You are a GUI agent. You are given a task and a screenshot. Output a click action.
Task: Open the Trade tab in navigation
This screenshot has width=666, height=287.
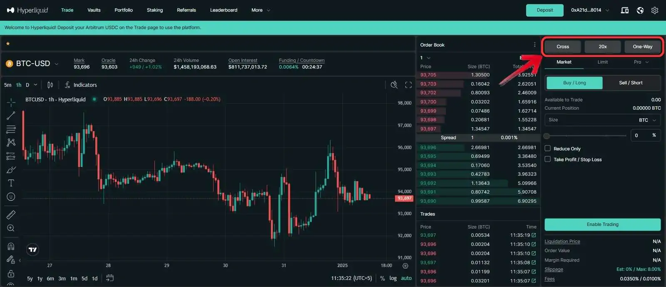(67, 10)
